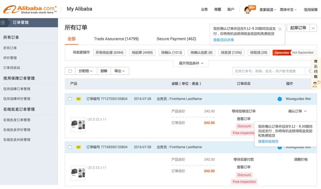The image size is (321, 189).
Task: Click 查看订单 for the first order
Action: [244, 119]
